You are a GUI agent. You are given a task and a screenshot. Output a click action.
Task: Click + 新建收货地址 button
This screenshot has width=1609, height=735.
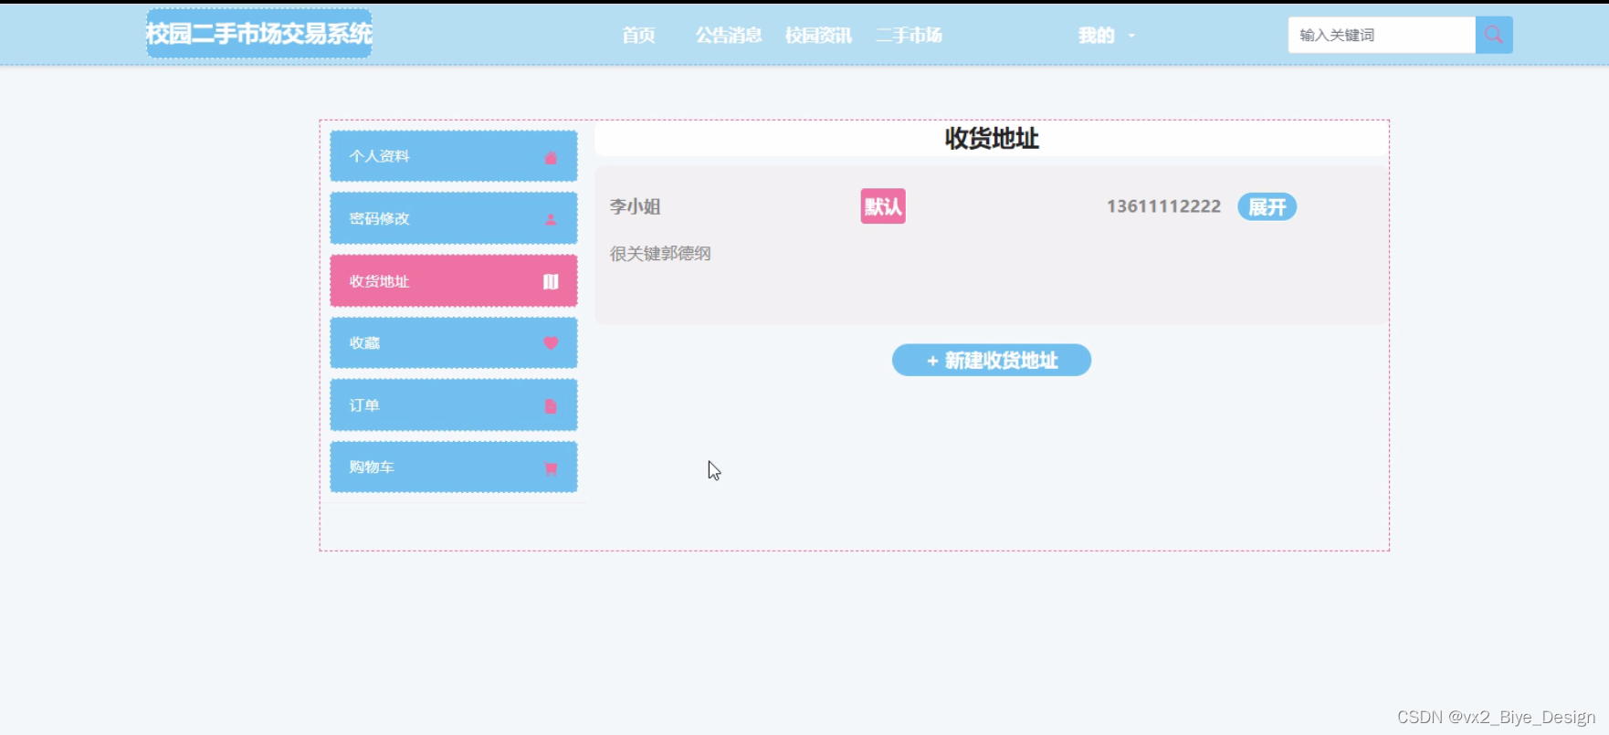pos(992,360)
